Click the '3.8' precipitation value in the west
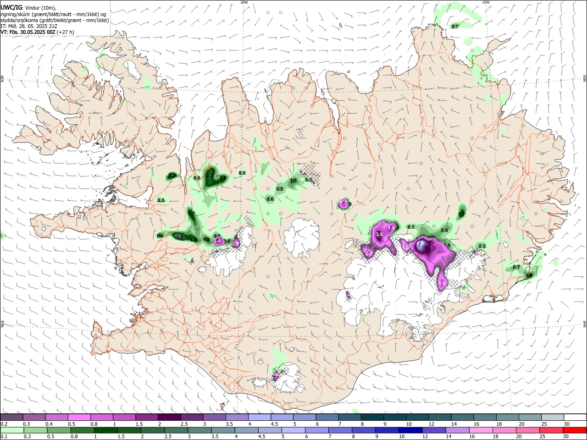 (180, 237)
